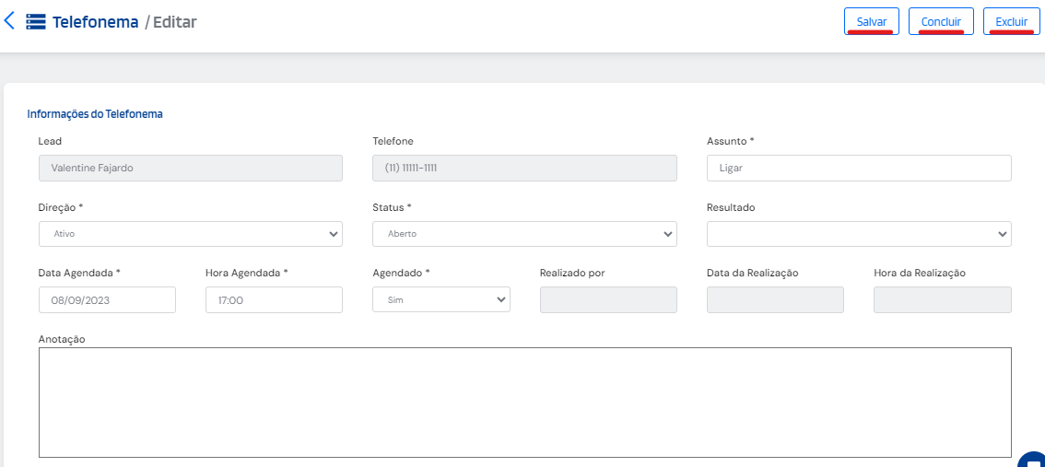Screen dimensions: 1045x467
Task: Click inside the Anotação text area
Action: pos(524,402)
